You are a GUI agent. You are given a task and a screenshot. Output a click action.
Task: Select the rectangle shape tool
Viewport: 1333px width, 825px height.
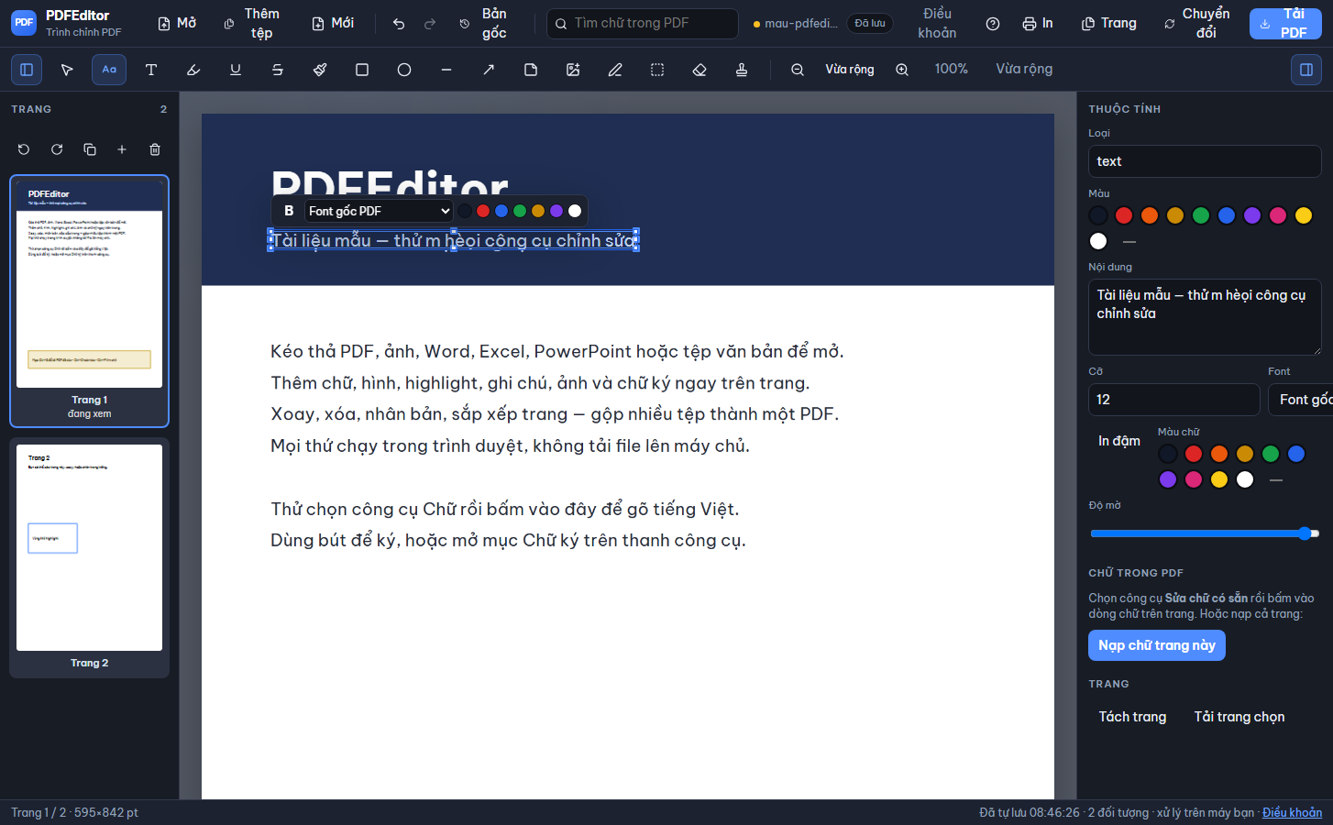coord(362,70)
